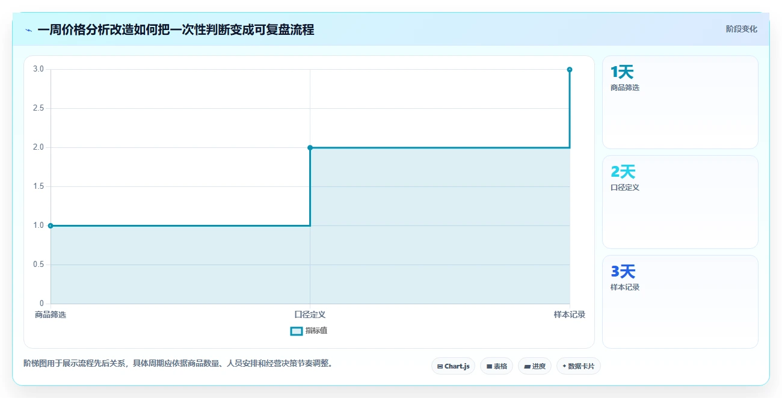The height and width of the screenshot is (398, 782).
Task: Click the 3.0 y-axis value
Action: pos(38,69)
